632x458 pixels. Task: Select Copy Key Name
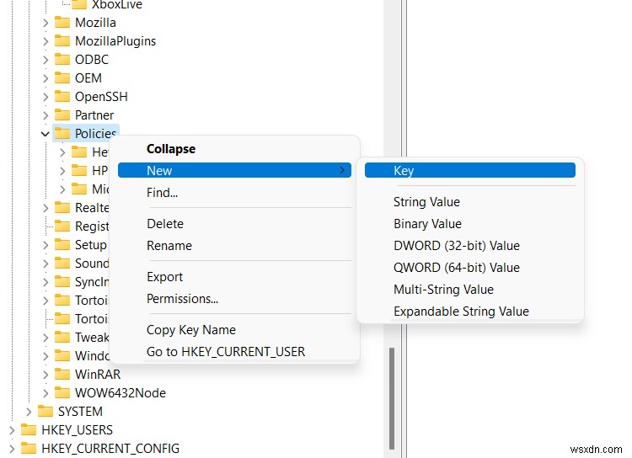234,330
